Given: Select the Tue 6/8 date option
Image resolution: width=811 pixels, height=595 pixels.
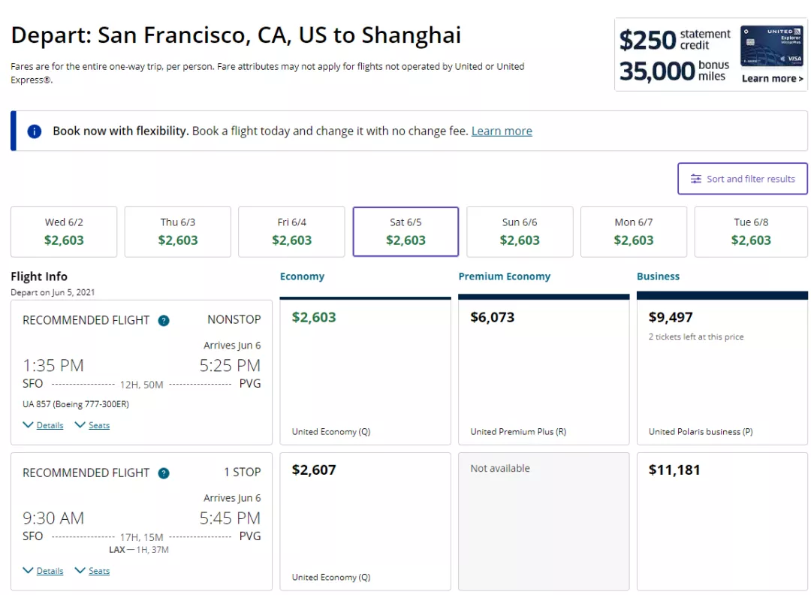Looking at the screenshot, I should pyautogui.click(x=750, y=231).
